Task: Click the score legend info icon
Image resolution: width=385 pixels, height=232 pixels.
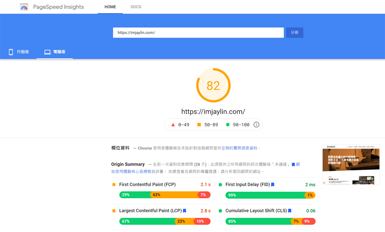Action: point(256,125)
